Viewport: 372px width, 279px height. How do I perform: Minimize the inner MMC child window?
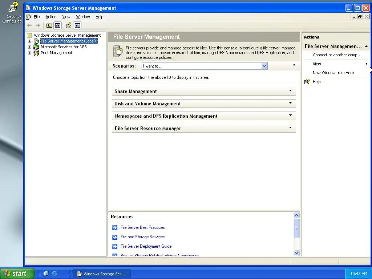(354, 17)
